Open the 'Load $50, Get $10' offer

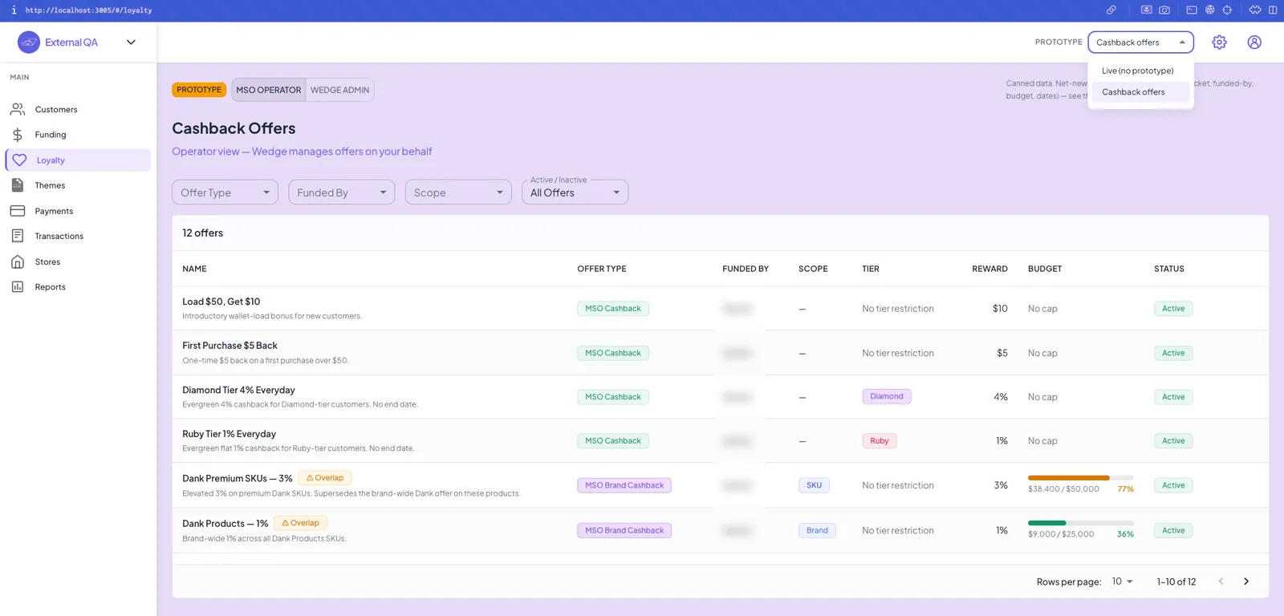[x=221, y=302]
